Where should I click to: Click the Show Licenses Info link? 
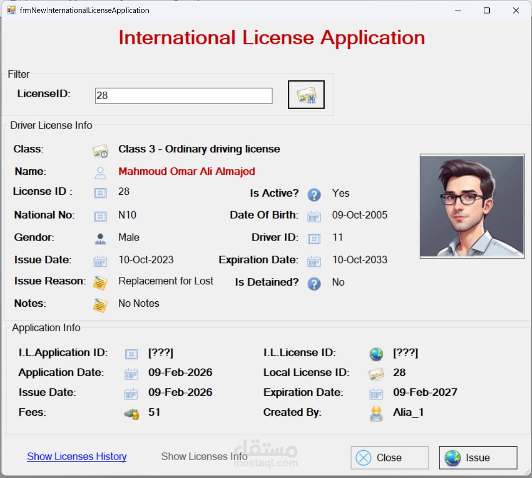pos(204,457)
